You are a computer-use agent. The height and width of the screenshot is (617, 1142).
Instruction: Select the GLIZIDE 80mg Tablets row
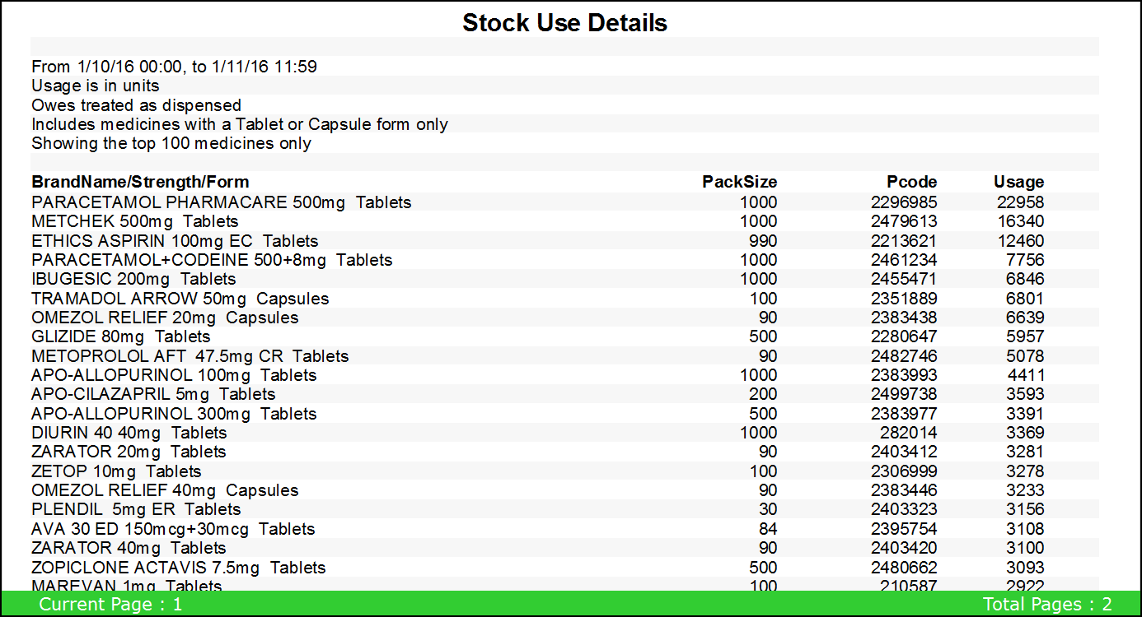(x=121, y=336)
